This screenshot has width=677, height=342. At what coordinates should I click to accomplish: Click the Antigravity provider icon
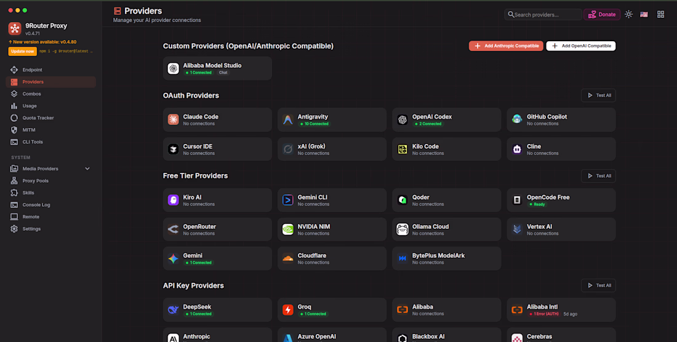[288, 119]
